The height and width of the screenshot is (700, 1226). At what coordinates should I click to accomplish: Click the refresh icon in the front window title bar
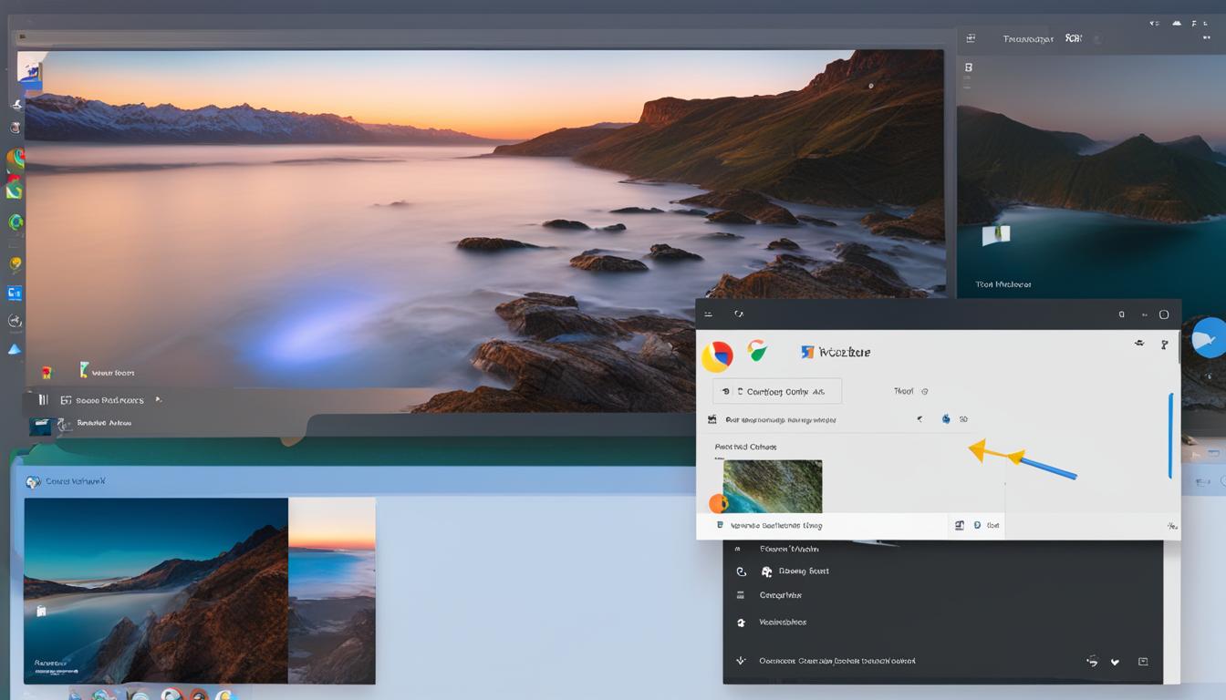click(x=739, y=314)
